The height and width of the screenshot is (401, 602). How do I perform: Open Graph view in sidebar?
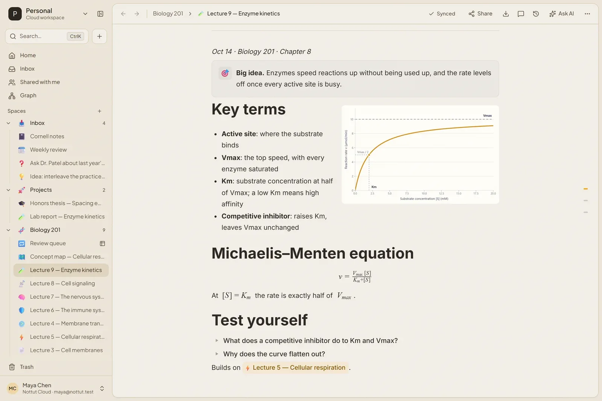[x=56, y=95]
